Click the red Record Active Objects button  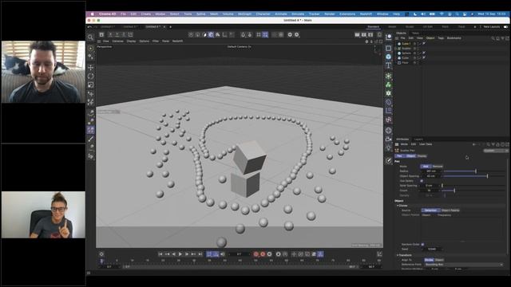pyautogui.click(x=256, y=254)
